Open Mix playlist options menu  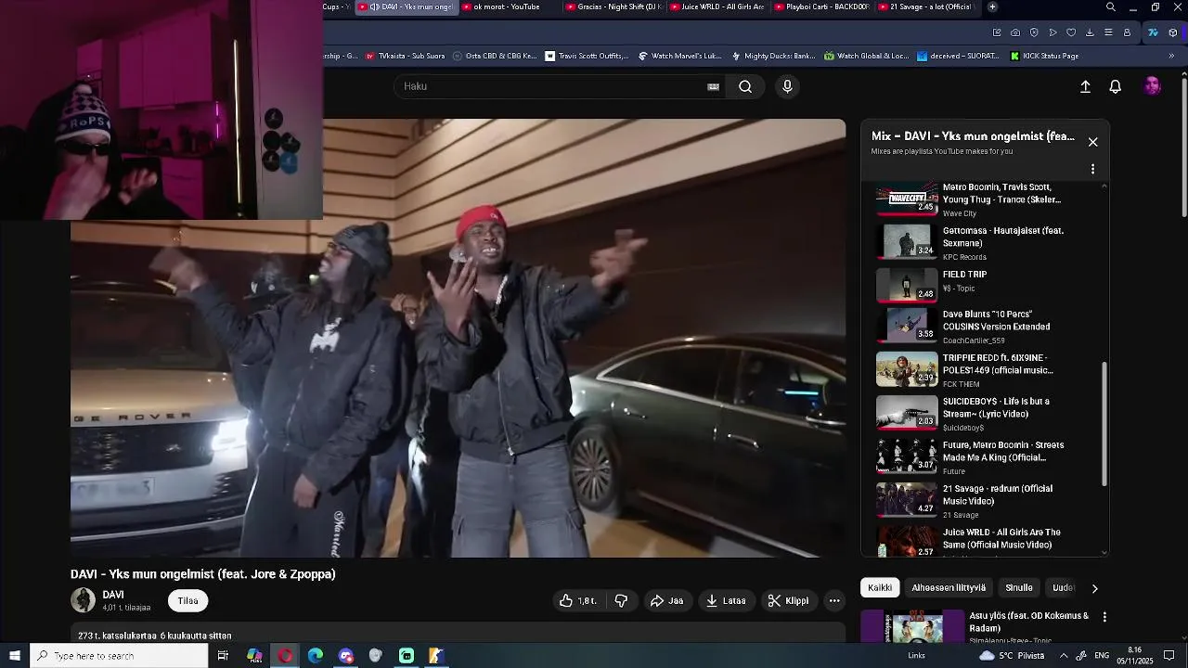pos(1092,169)
